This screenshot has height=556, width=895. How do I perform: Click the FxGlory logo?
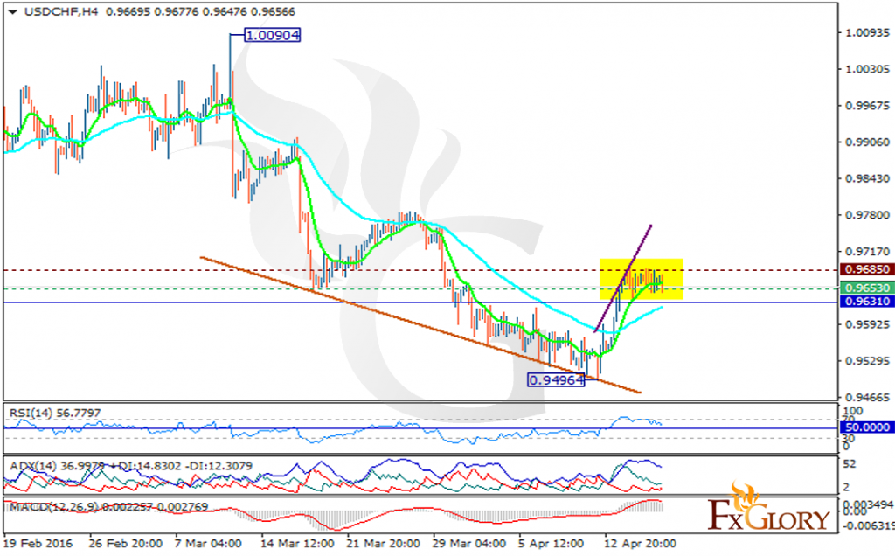(768, 507)
